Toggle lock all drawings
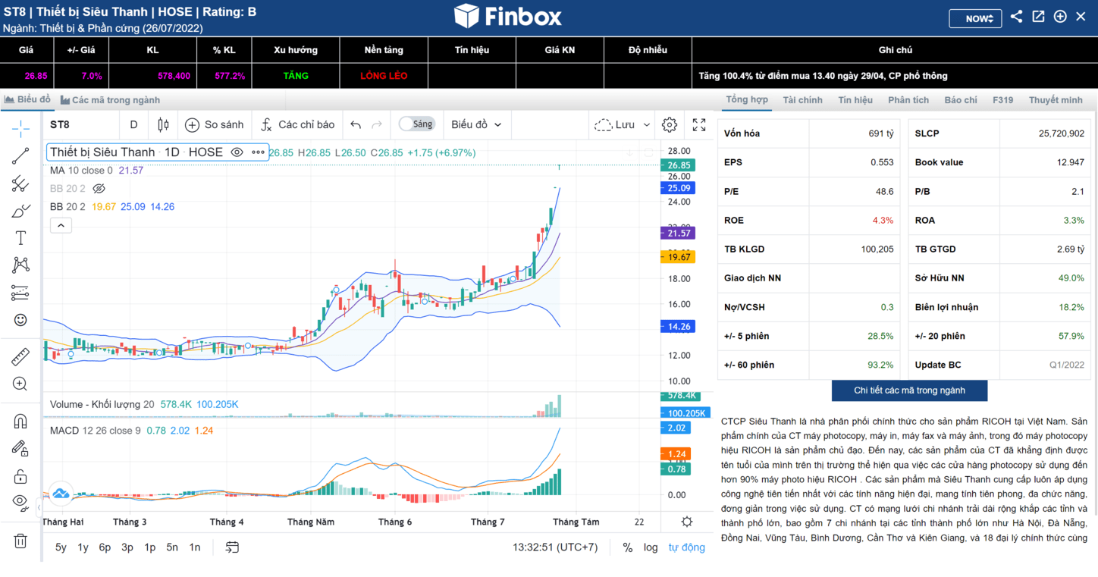This screenshot has height=577, width=1098. tap(20, 476)
